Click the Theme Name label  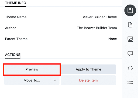pyautogui.click(x=16, y=17)
